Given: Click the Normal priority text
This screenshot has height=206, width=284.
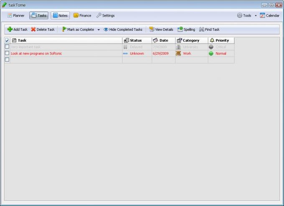Looking at the screenshot, I should pyautogui.click(x=221, y=53).
